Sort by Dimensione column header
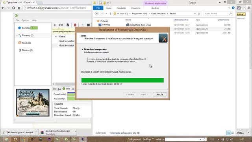252x142 pixels. pyautogui.click(x=223, y=20)
